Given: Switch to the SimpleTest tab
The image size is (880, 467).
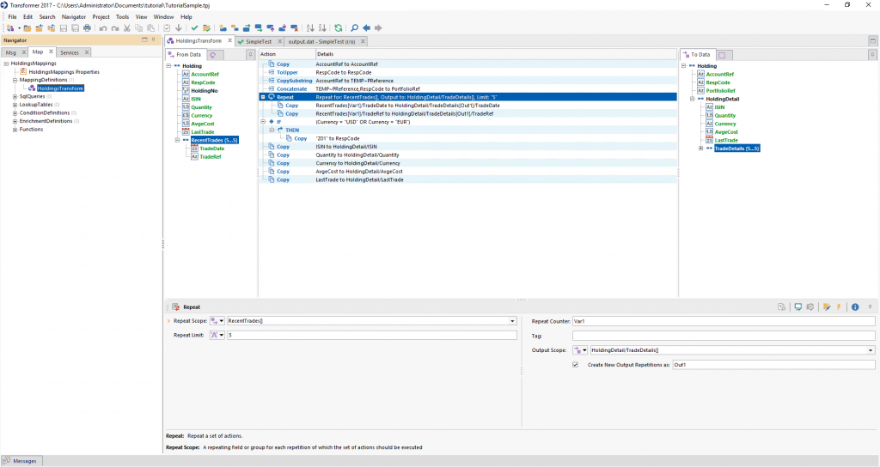Looking at the screenshot, I should 259,41.
